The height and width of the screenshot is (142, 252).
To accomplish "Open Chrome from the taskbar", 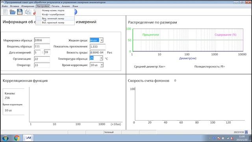I will pyautogui.click(x=17, y=138).
